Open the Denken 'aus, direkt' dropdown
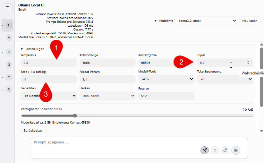This screenshot has width=264, height=163. [107, 96]
